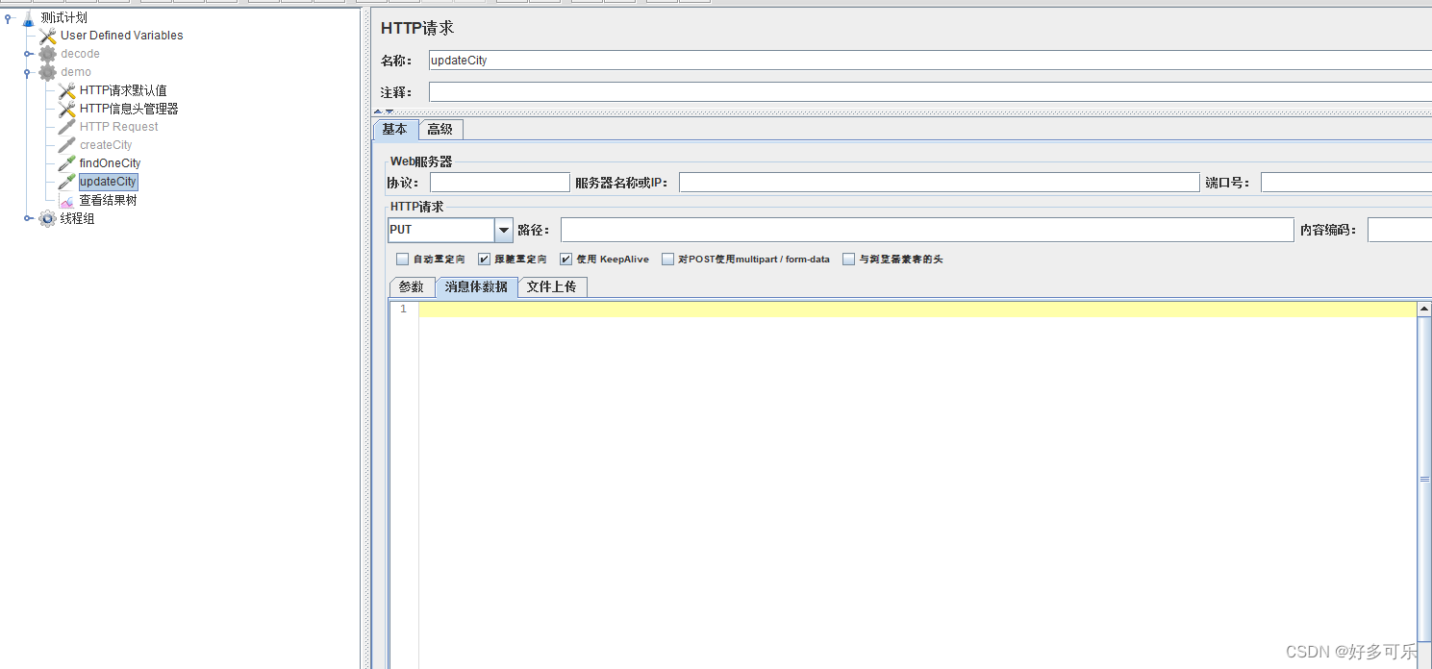The width and height of the screenshot is (1432, 669).
Task: Click the pipette icon of findOneCity
Action: pyautogui.click(x=66, y=163)
